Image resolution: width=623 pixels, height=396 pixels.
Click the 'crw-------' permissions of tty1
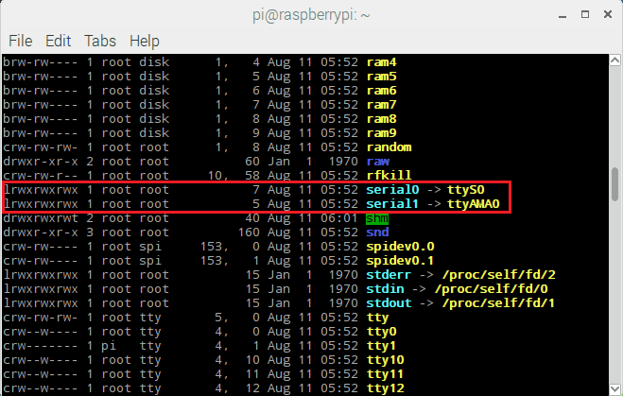tap(41, 346)
